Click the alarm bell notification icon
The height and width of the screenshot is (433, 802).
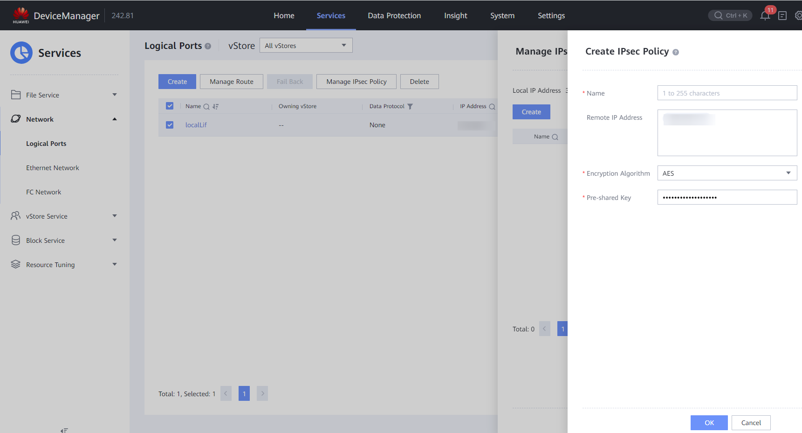click(x=765, y=16)
